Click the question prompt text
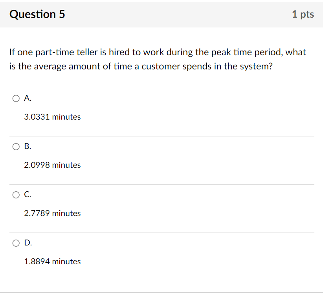323x298 pixels. 157,59
